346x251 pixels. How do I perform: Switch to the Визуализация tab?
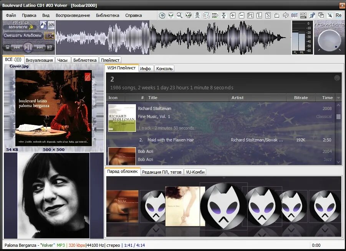(39, 60)
